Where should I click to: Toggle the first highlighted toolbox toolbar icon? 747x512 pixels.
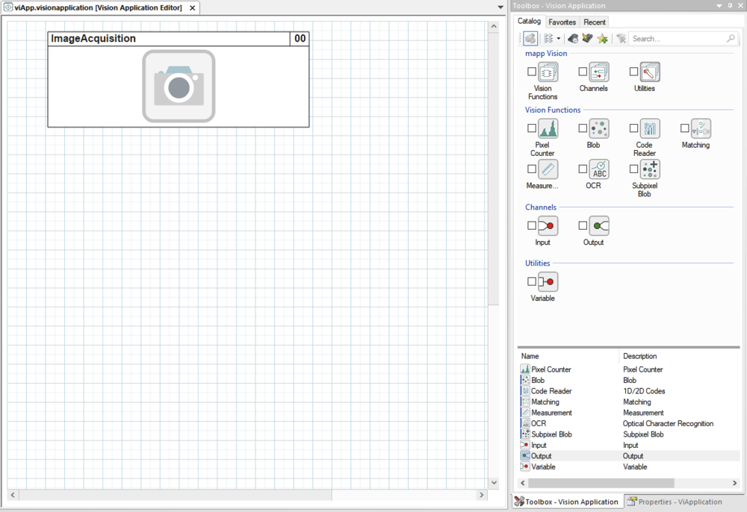(530, 39)
